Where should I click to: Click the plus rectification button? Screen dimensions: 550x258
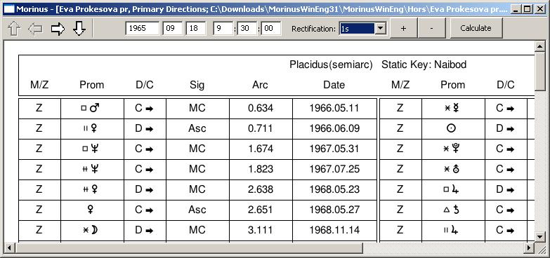[x=403, y=28]
